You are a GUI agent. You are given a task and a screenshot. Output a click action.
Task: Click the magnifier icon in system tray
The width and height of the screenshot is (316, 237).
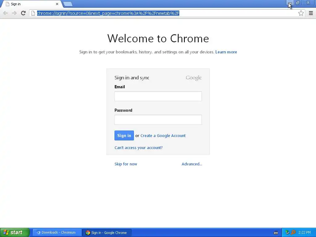[293, 233]
